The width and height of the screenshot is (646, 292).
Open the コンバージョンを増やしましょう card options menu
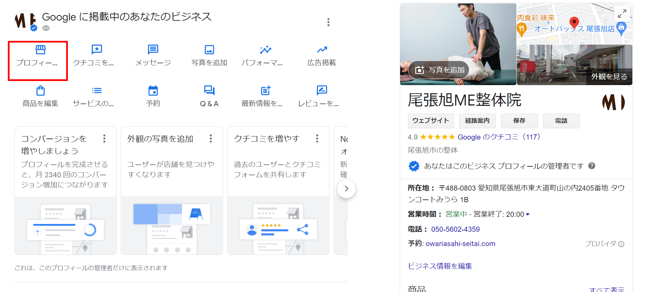point(104,139)
